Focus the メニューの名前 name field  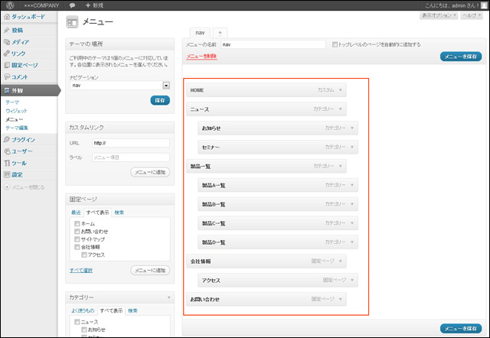(273, 44)
